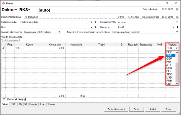Select JPY in the currency list

point(171,65)
